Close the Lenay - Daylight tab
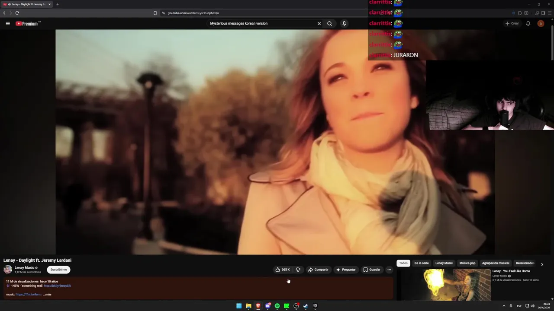The width and height of the screenshot is (554, 311). [49, 4]
